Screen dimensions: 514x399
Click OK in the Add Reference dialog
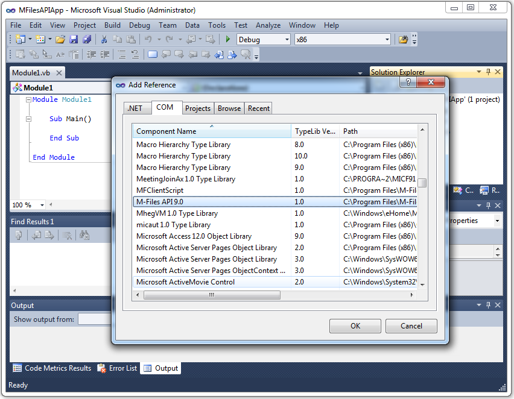click(355, 326)
